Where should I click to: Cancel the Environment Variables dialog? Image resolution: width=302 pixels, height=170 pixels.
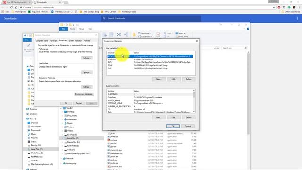pos(188,126)
